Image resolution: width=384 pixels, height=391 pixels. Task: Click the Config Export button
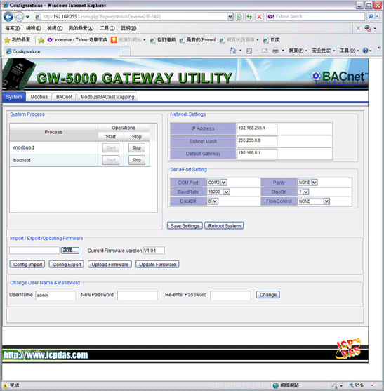[67, 265]
